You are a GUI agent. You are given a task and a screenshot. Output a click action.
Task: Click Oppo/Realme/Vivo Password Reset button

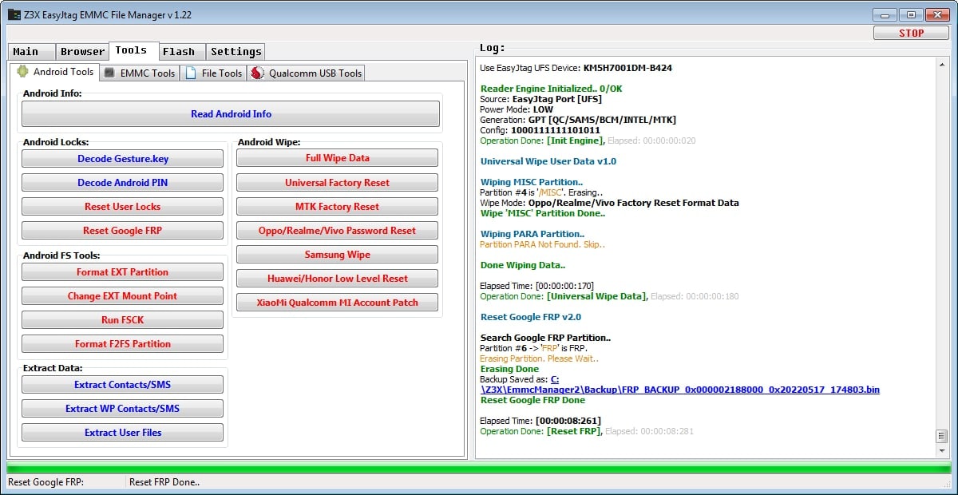point(337,231)
